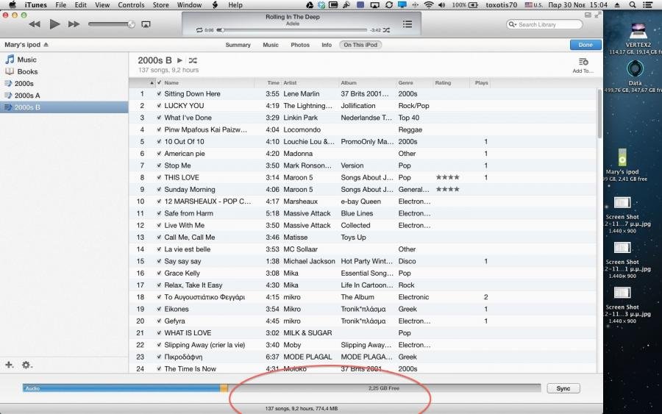
Task: Open the File menu
Action: tap(61, 5)
